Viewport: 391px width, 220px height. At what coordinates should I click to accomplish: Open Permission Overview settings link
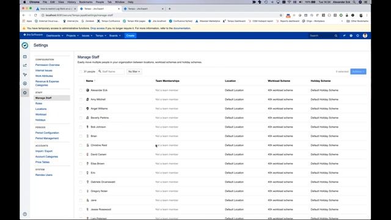(x=48, y=65)
